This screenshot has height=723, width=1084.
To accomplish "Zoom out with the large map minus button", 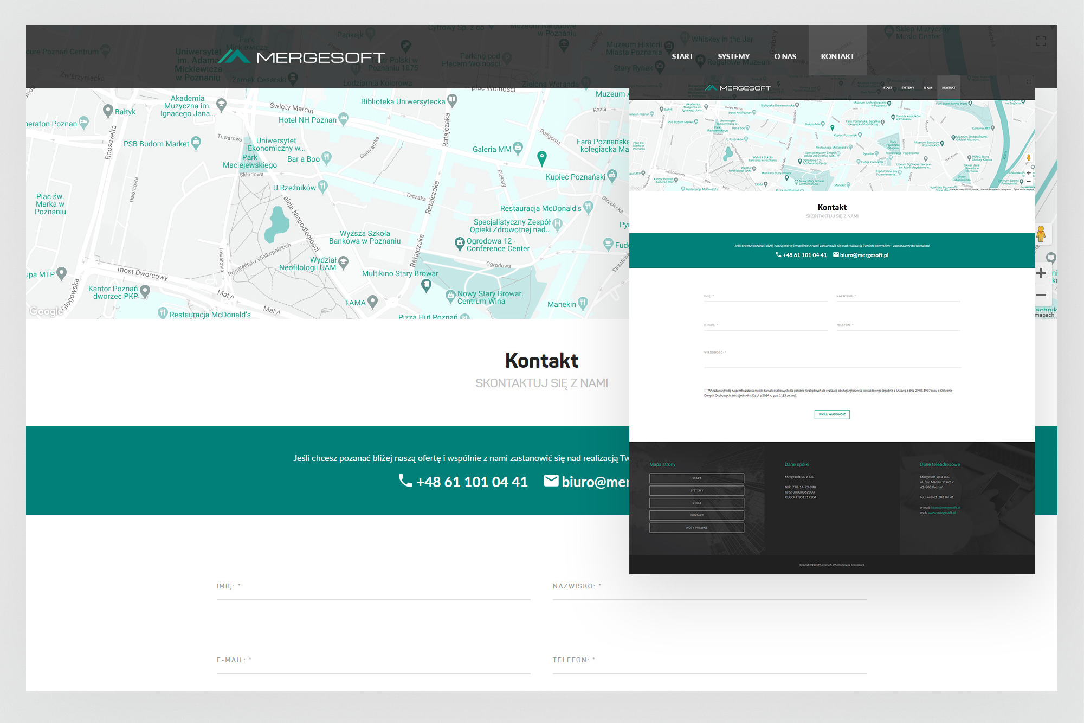I will (1041, 295).
